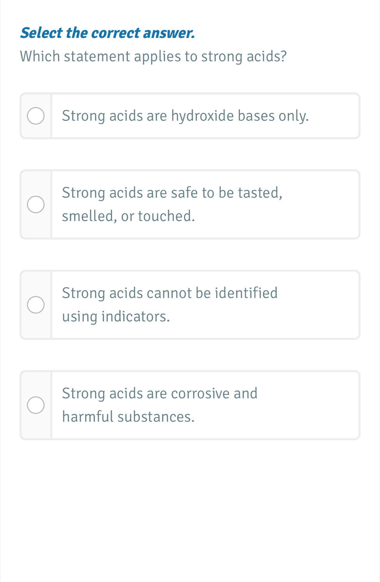Image resolution: width=380 pixels, height=582 pixels.
Task: Click the word 'identified' in the third option
Action: coord(246,293)
